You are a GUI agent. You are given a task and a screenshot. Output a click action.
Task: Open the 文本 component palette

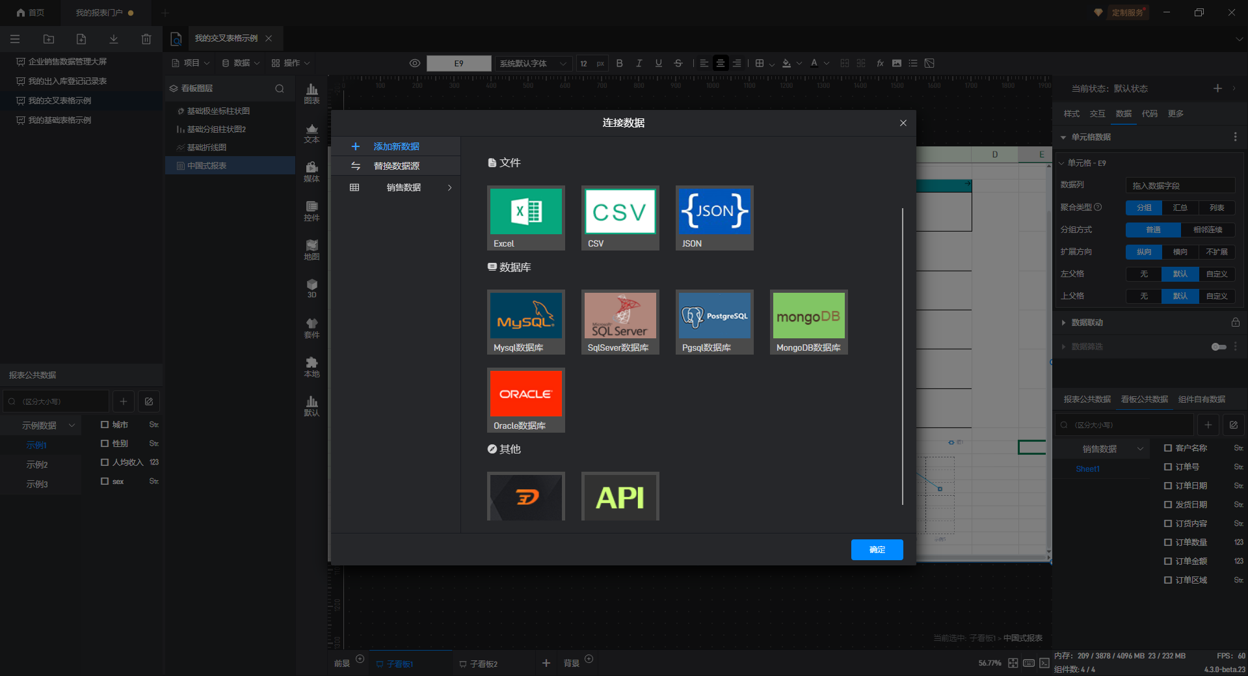coord(312,133)
